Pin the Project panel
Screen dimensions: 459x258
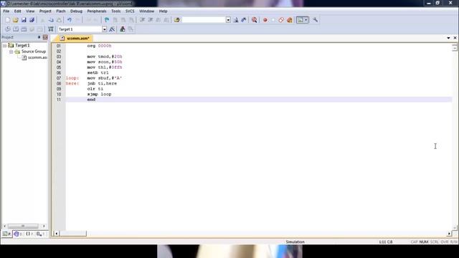pyautogui.click(x=39, y=37)
